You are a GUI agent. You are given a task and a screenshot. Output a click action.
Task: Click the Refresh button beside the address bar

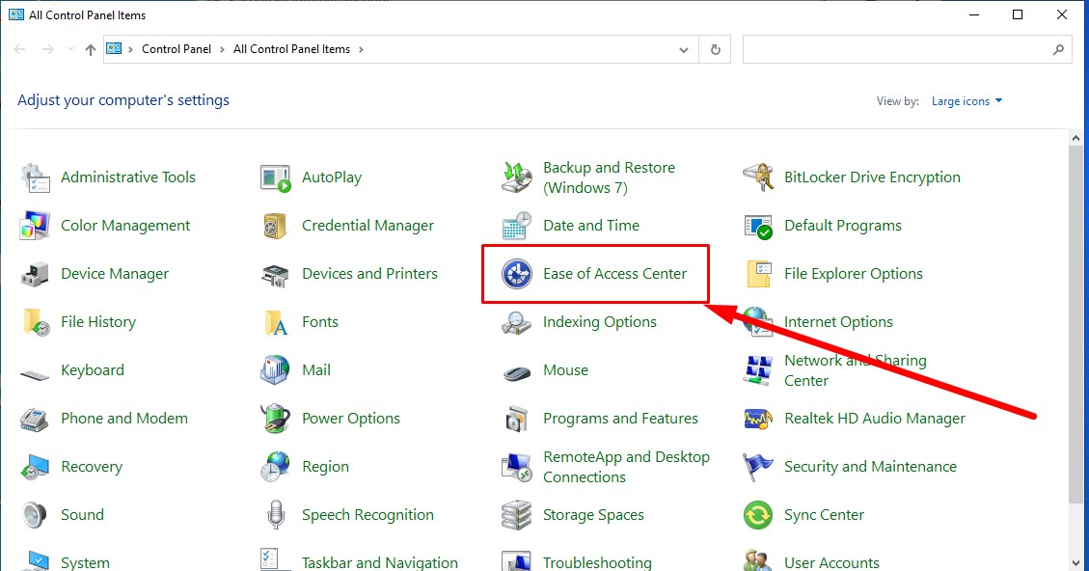point(715,49)
